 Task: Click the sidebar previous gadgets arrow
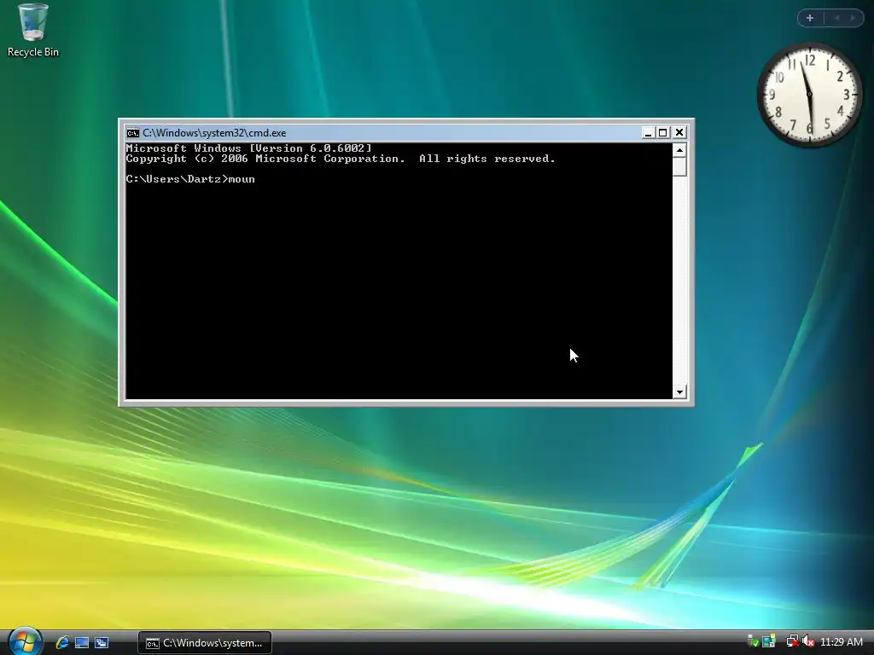point(836,18)
